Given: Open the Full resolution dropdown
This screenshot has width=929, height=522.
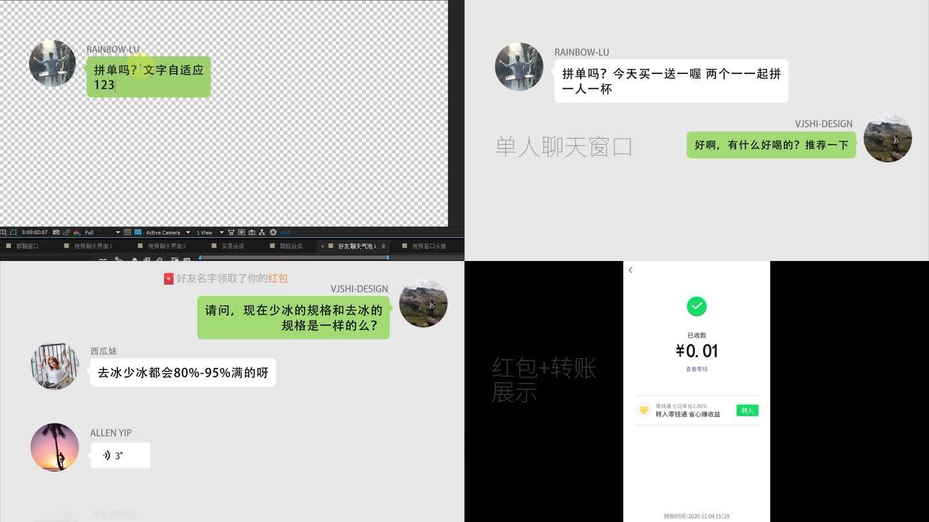Looking at the screenshot, I should (103, 232).
